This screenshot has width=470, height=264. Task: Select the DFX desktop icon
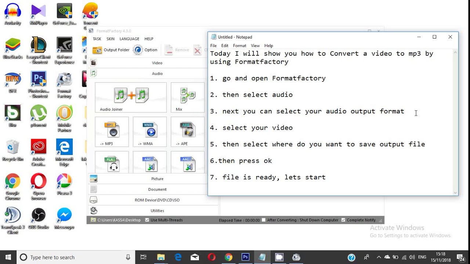(12, 82)
